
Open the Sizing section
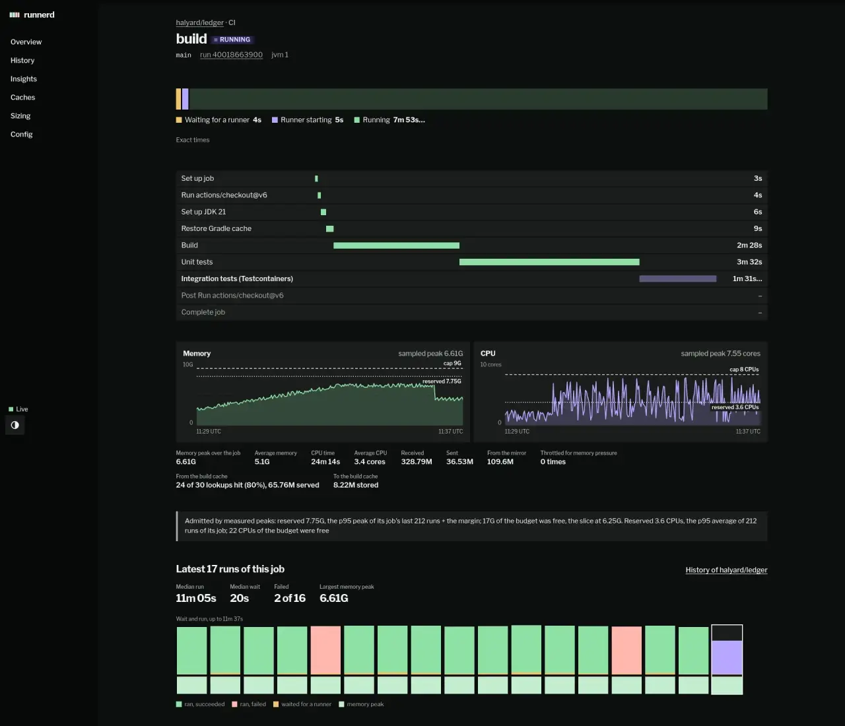(20, 115)
